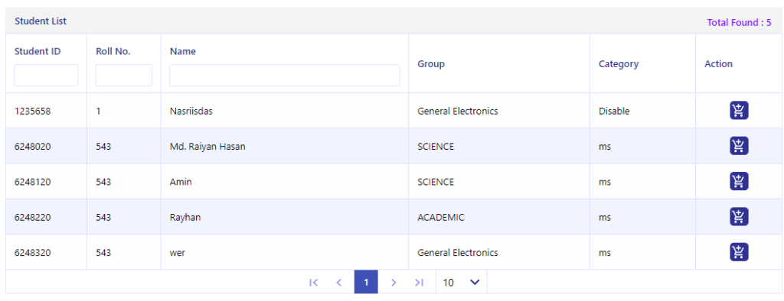
Task: Open the rows-per-page dropdown showing 10
Action: coord(461,283)
